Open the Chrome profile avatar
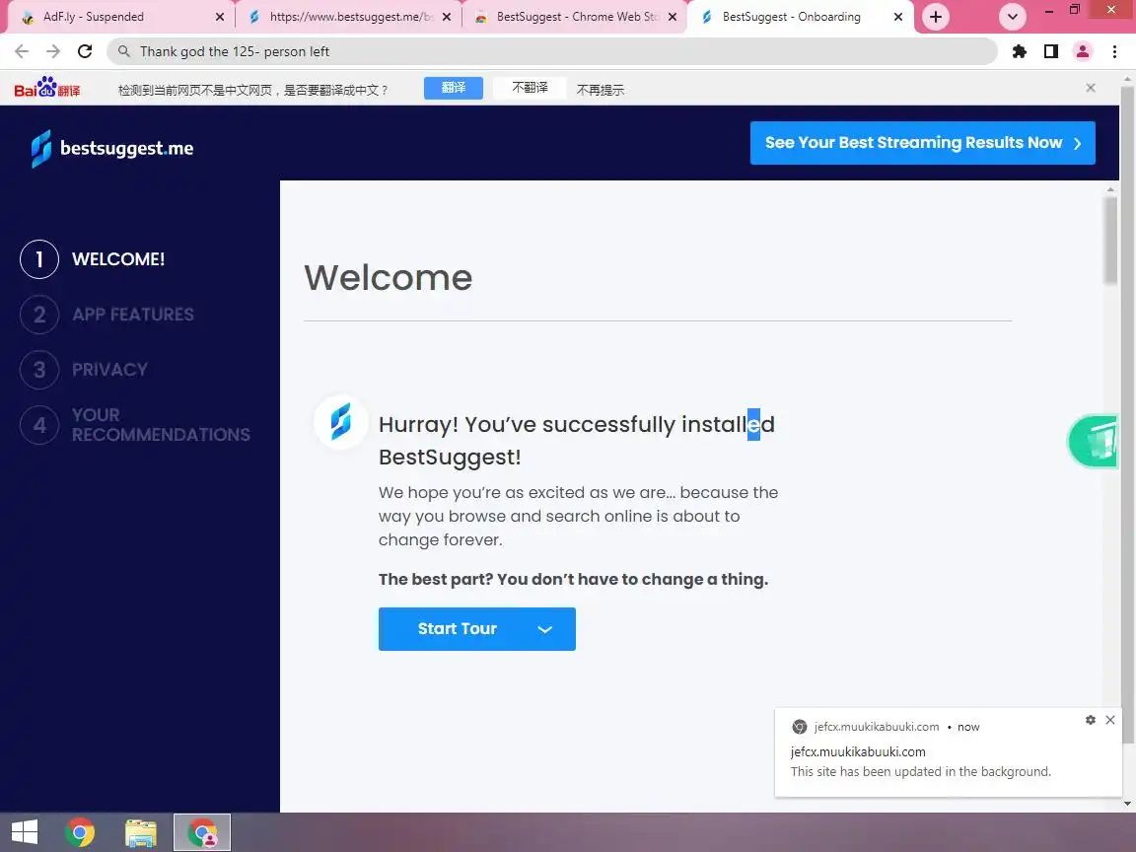This screenshot has height=852, width=1136. [x=1083, y=51]
